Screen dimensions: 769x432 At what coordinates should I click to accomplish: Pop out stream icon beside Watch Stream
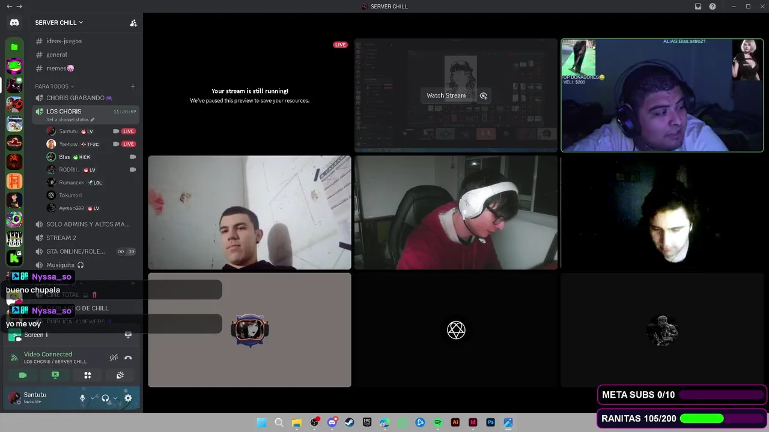tap(484, 96)
